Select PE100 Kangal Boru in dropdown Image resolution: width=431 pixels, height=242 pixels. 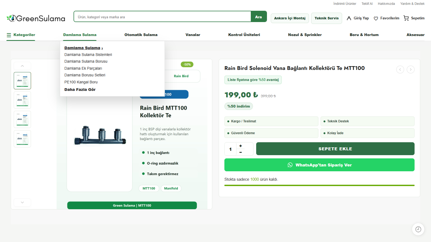point(81,82)
